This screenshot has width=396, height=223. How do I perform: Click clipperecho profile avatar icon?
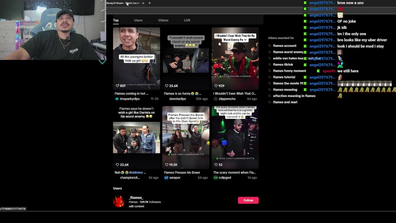point(215,99)
